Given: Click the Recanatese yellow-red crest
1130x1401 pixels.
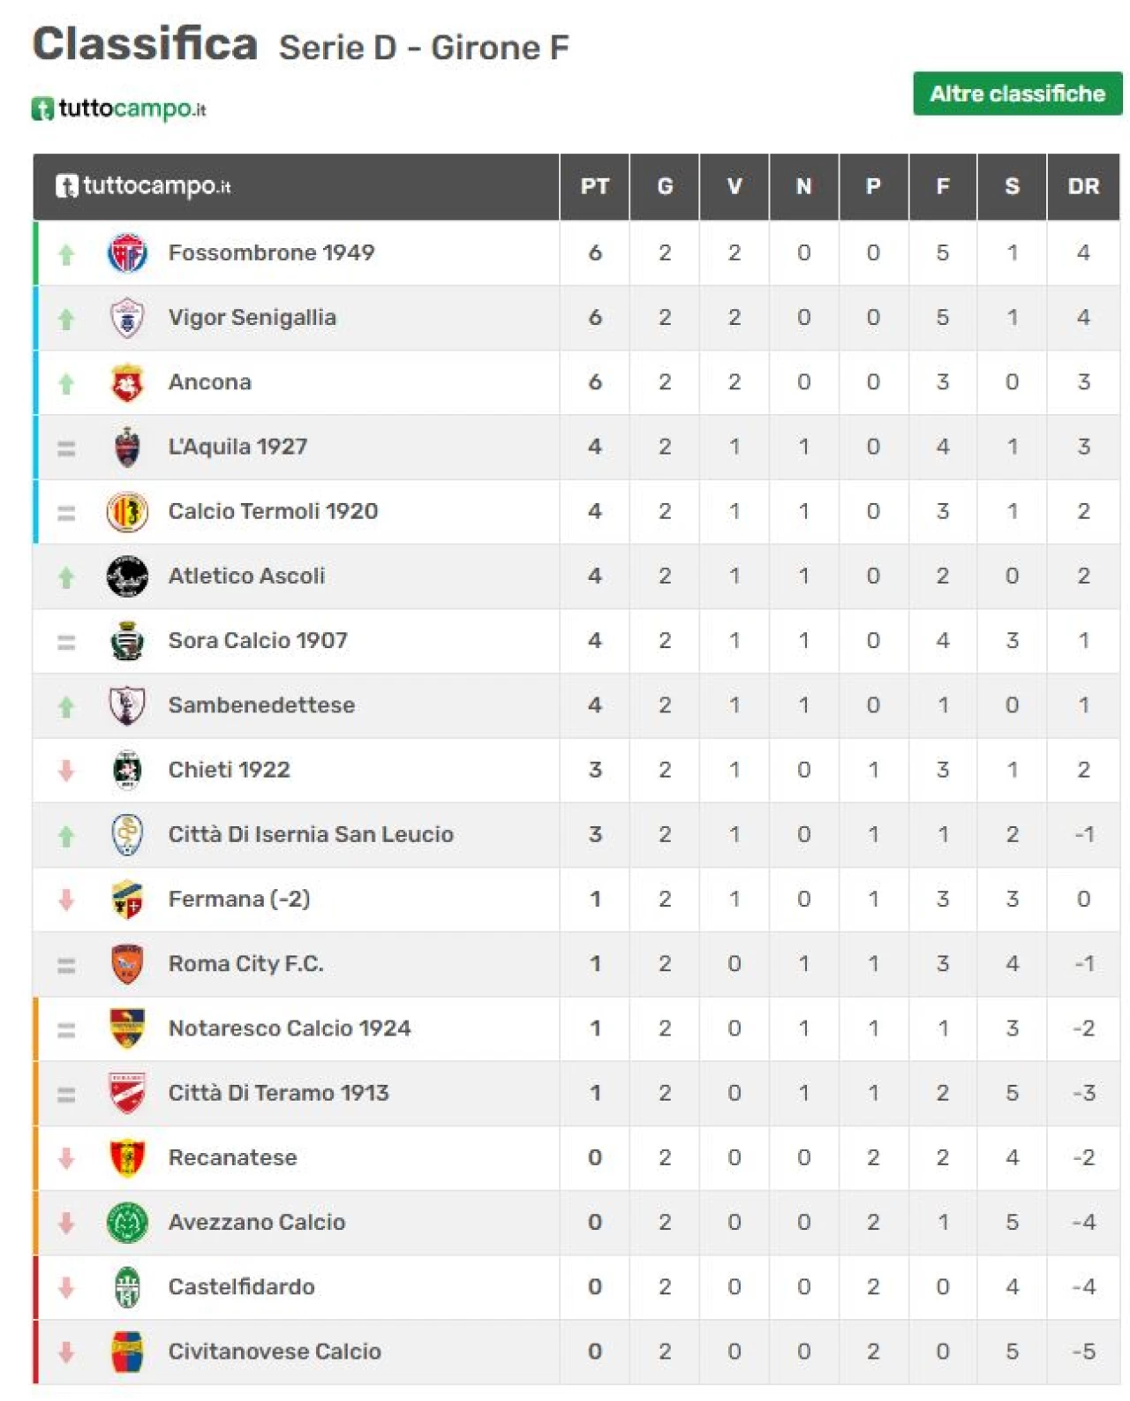Looking at the screenshot, I should tap(127, 1157).
